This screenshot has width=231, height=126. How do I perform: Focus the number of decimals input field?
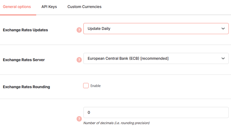[x=156, y=112]
